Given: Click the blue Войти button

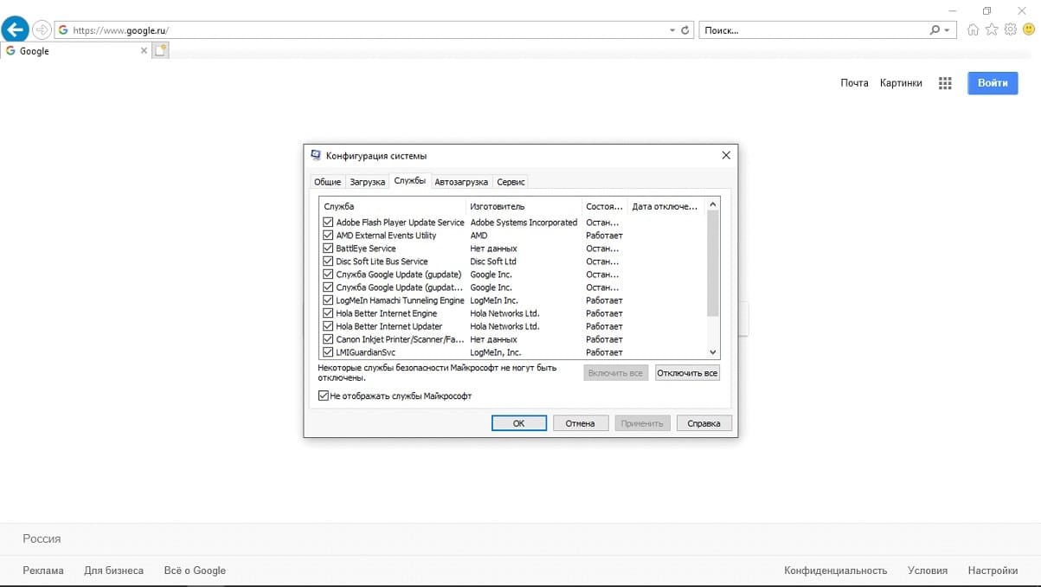Looking at the screenshot, I should tap(993, 83).
